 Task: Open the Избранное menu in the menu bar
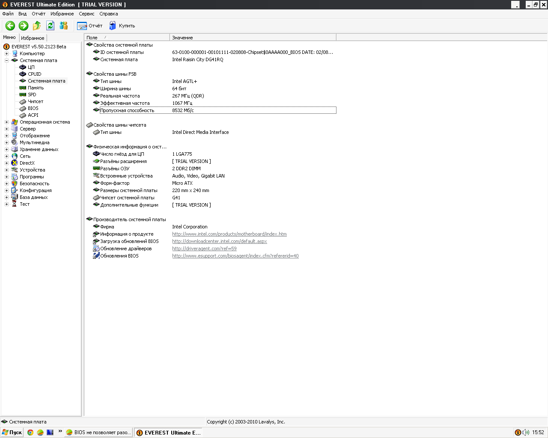[x=62, y=14]
